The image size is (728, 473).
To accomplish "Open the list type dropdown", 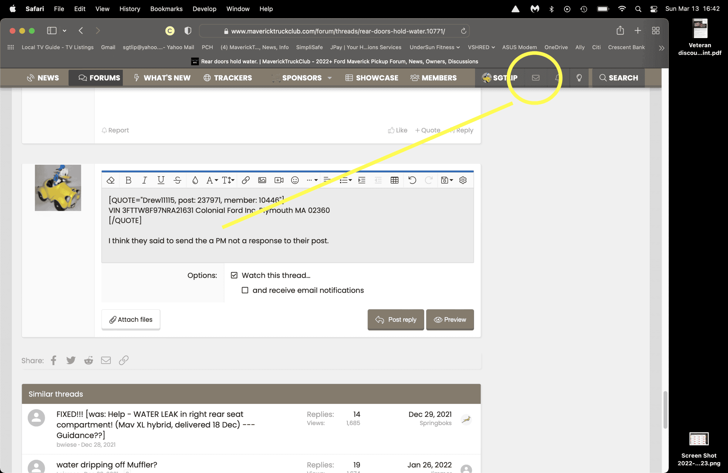I will (345, 180).
